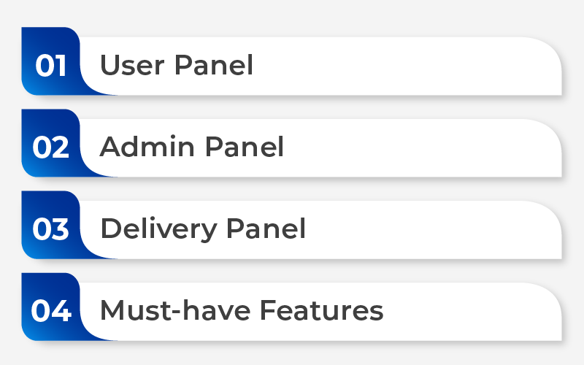Image resolution: width=584 pixels, height=365 pixels.
Task: Open the Admin Panel heading
Action: 192,147
